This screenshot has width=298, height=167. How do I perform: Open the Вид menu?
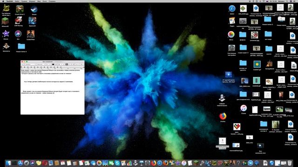point(39,1)
